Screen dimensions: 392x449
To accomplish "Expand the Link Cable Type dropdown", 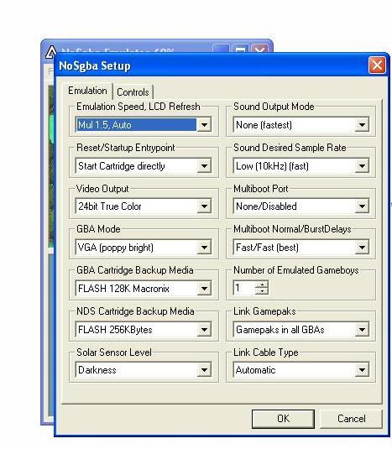I will click(x=362, y=370).
